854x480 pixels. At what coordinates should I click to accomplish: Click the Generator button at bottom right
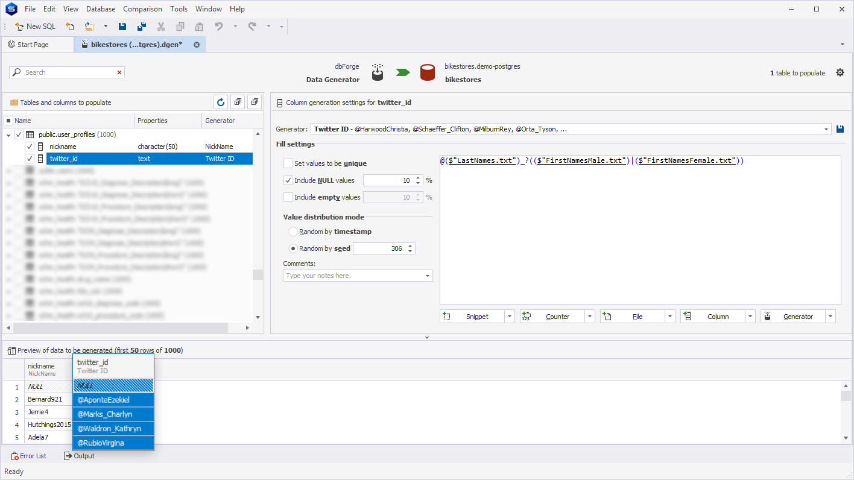coord(792,317)
